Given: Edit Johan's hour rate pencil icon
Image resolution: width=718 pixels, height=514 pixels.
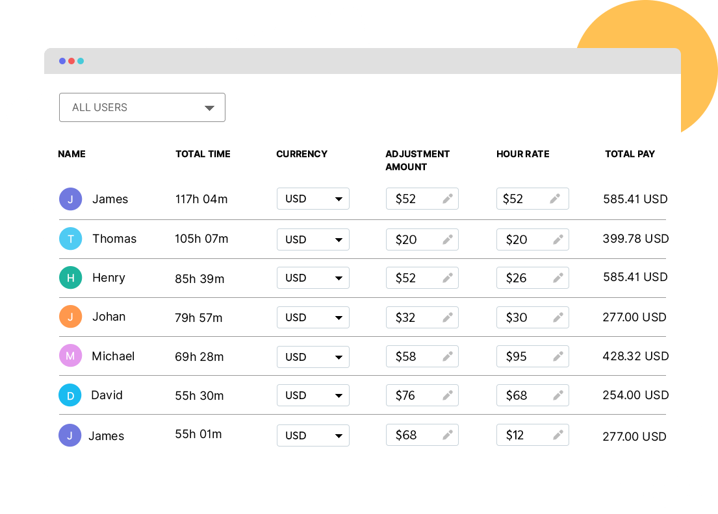Looking at the screenshot, I should click(558, 317).
